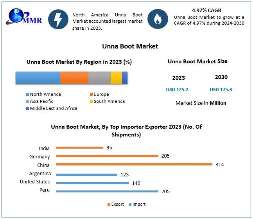Screen dimensions: 253x219
Task: Click the '4.97% CAGR' heading
Action: coord(206,11)
